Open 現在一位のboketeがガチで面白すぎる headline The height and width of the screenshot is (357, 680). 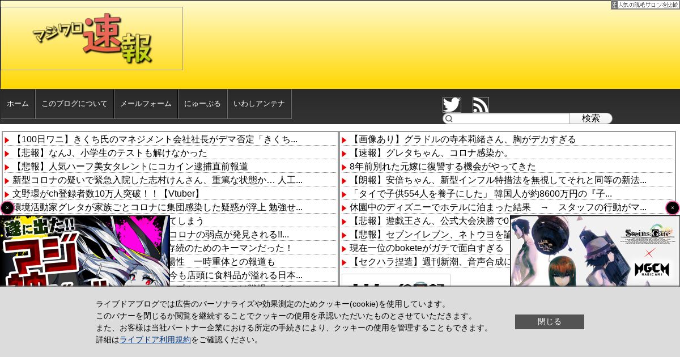click(426, 248)
